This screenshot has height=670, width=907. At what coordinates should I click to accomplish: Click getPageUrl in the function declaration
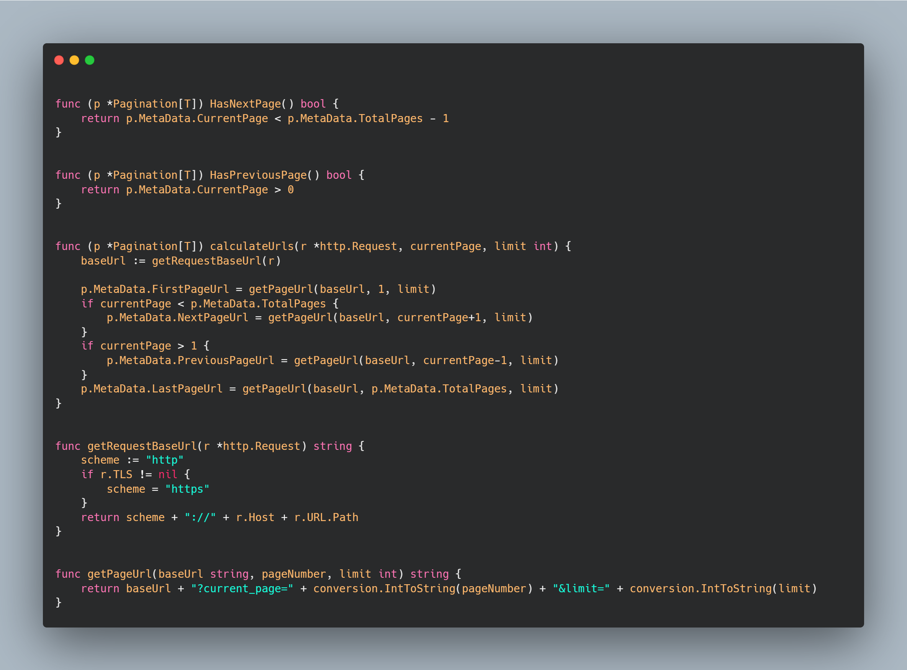(119, 574)
